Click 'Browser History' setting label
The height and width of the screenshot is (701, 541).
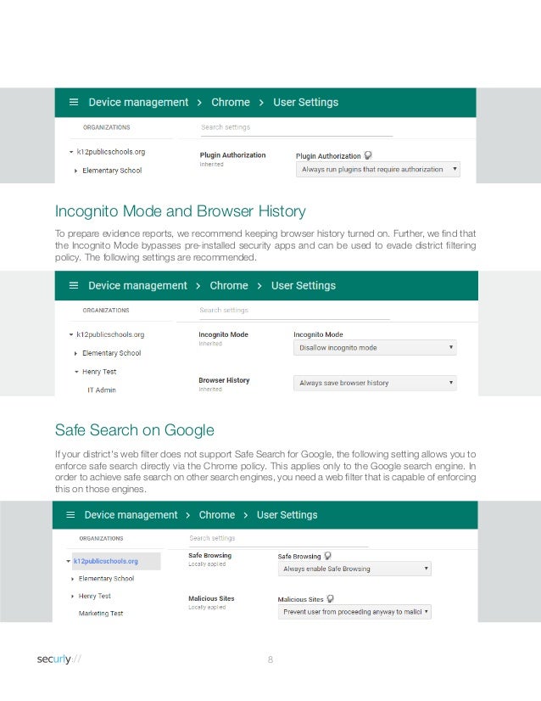pos(224,380)
